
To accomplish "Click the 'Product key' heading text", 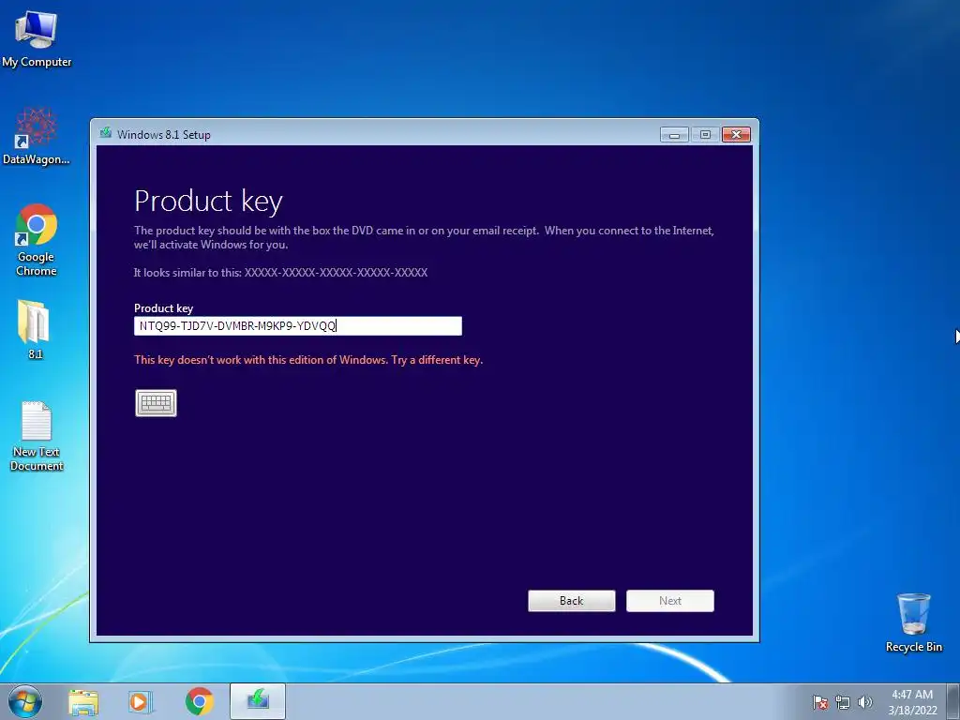I will pos(208,201).
